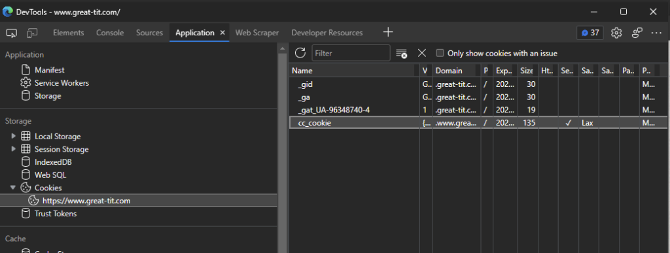Activate the inspect element picker icon

(x=12, y=33)
